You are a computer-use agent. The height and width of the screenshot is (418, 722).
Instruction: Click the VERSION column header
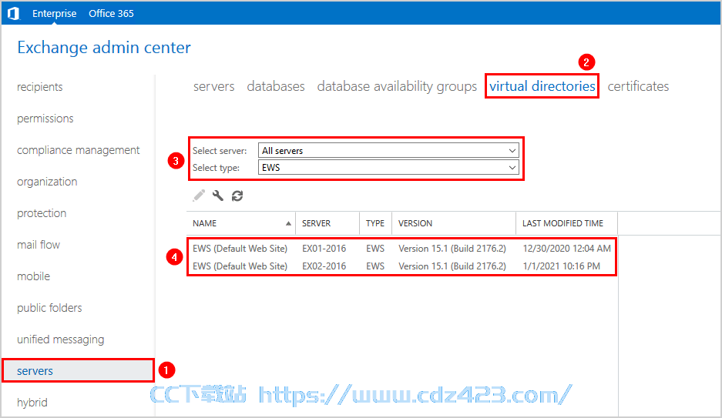point(454,223)
